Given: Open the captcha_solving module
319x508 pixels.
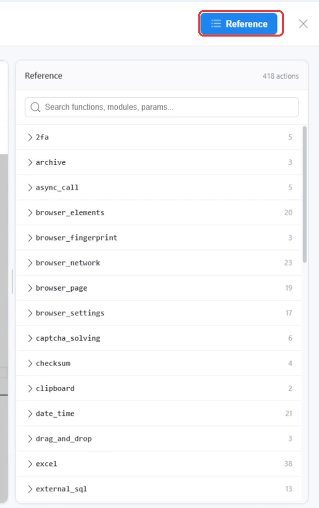Looking at the screenshot, I should click(159, 338).
